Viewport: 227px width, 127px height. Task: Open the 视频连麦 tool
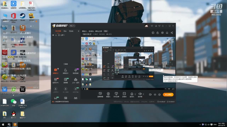[75, 71]
